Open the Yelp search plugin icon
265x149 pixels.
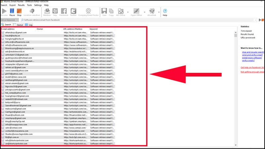[55, 12]
